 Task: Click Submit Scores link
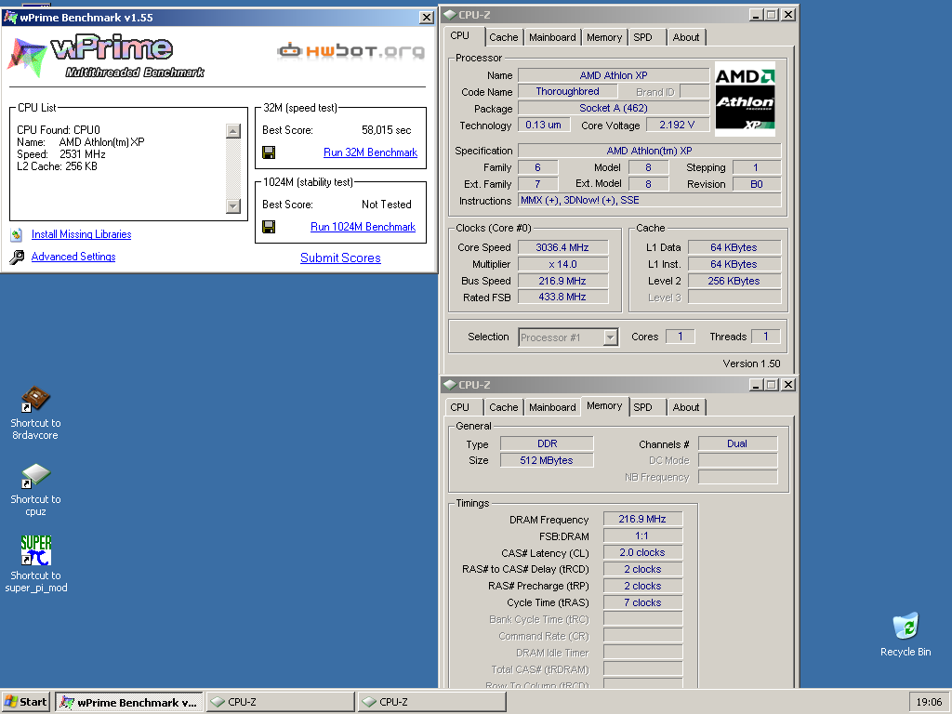point(340,258)
